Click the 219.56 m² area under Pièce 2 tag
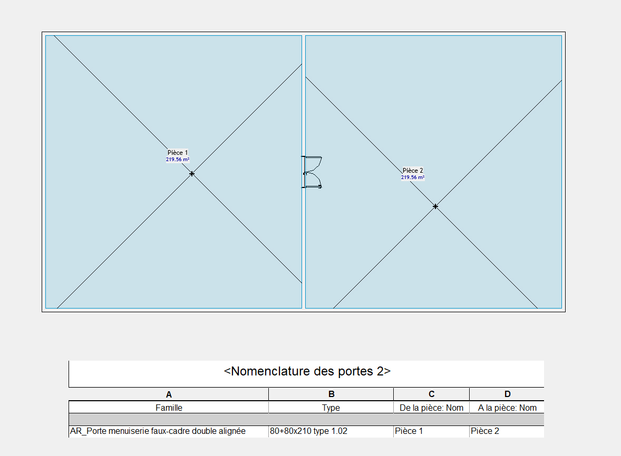621x456 pixels. [x=413, y=177]
